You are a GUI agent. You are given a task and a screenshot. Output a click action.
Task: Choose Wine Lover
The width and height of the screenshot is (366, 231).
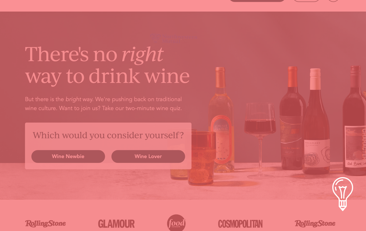(x=148, y=156)
